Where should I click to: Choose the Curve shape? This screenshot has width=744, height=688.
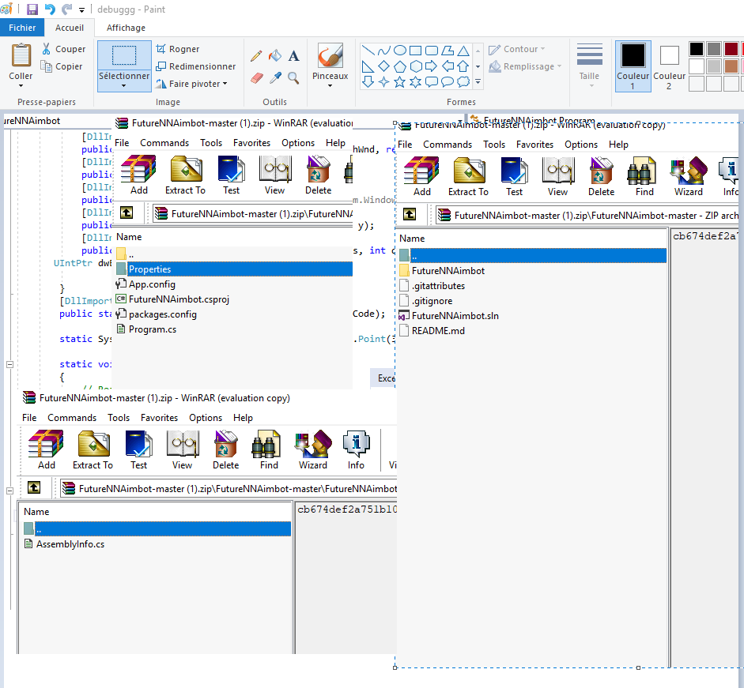pos(384,51)
